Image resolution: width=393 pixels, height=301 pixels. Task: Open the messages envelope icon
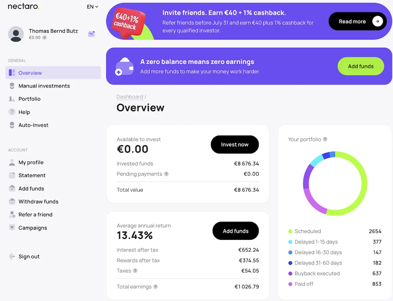click(91, 34)
